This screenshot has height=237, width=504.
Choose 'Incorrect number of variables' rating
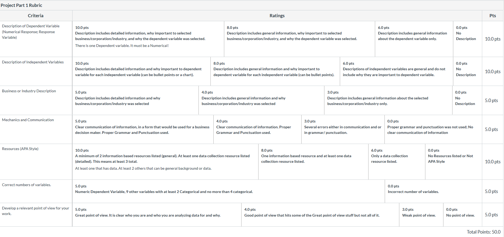pyautogui.click(x=434, y=191)
